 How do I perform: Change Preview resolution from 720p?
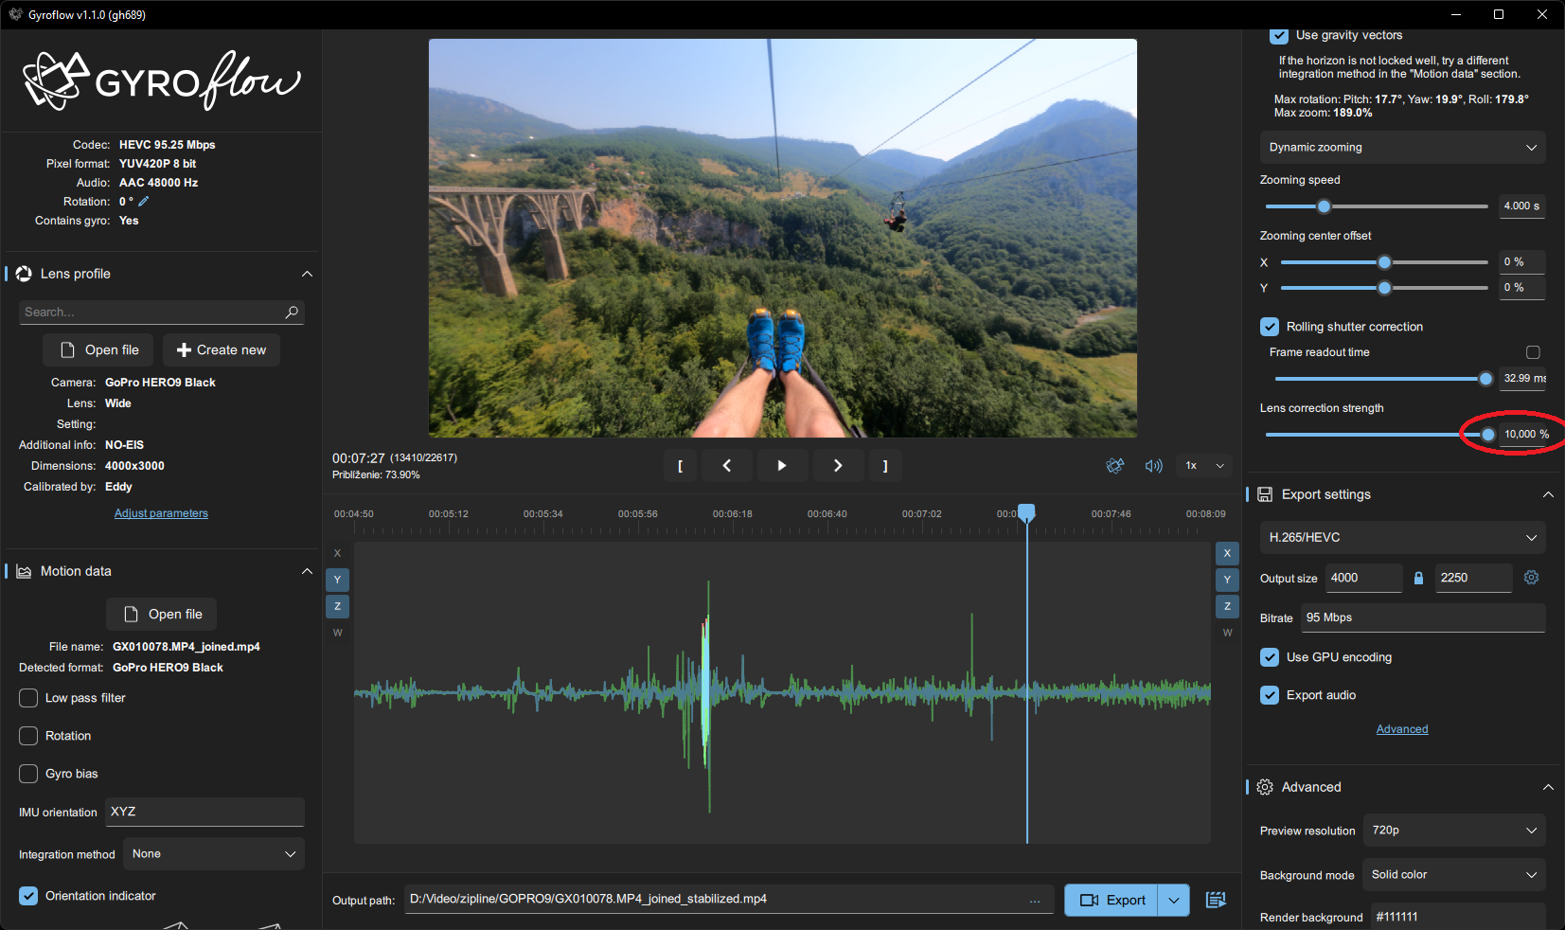click(x=1454, y=830)
